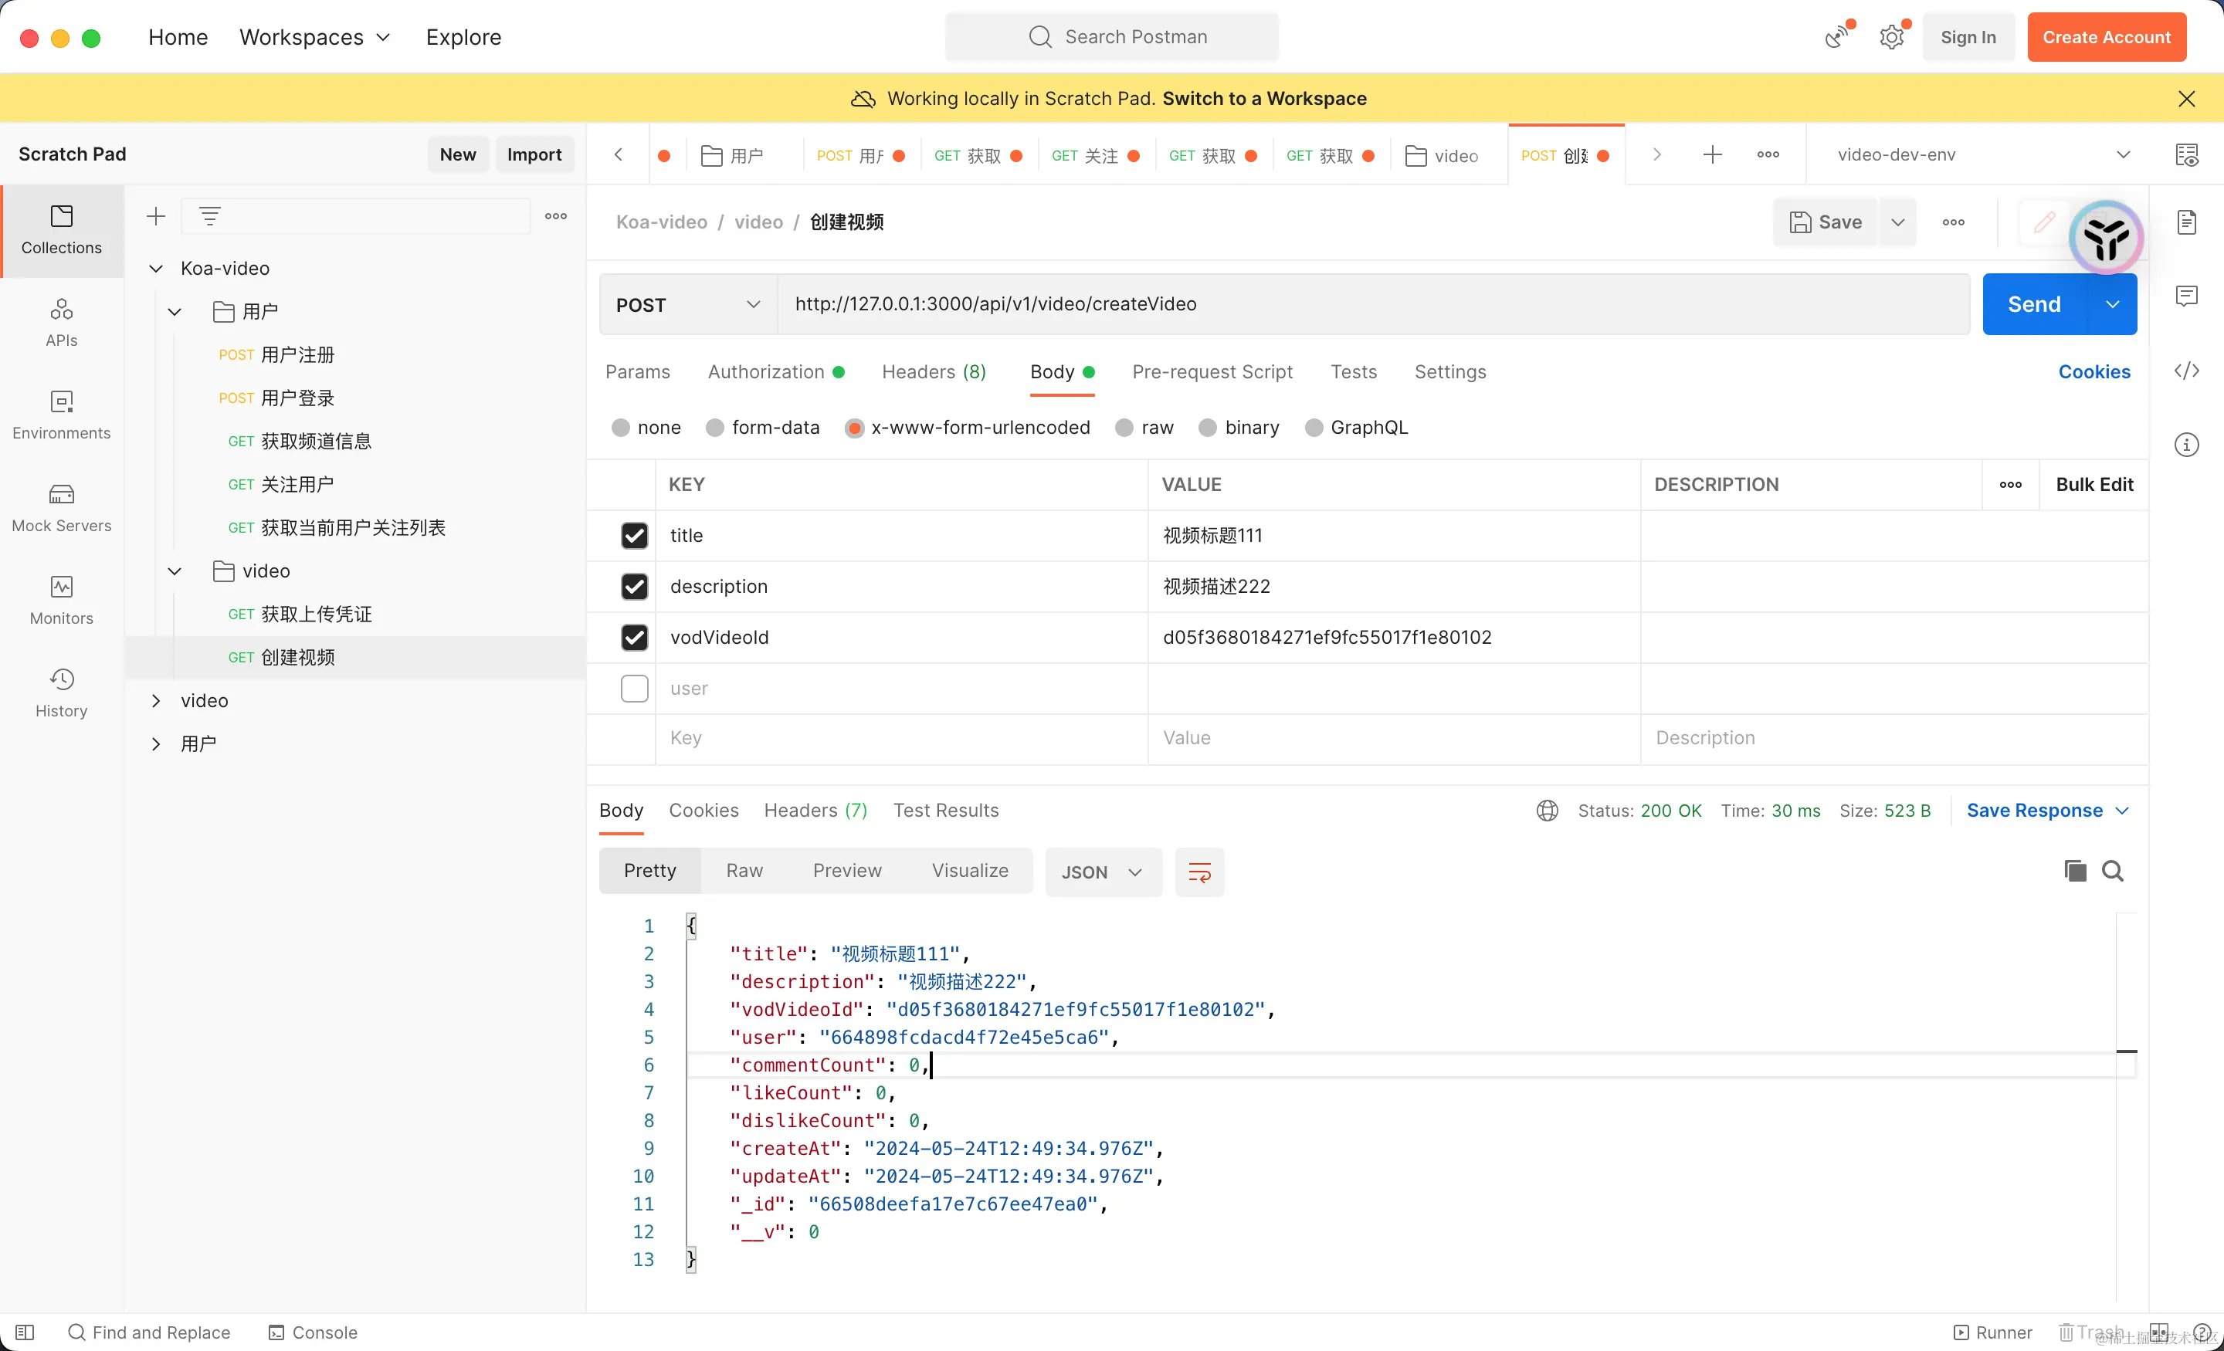The height and width of the screenshot is (1351, 2224).
Task: Click the code snippet icon
Action: point(2186,371)
